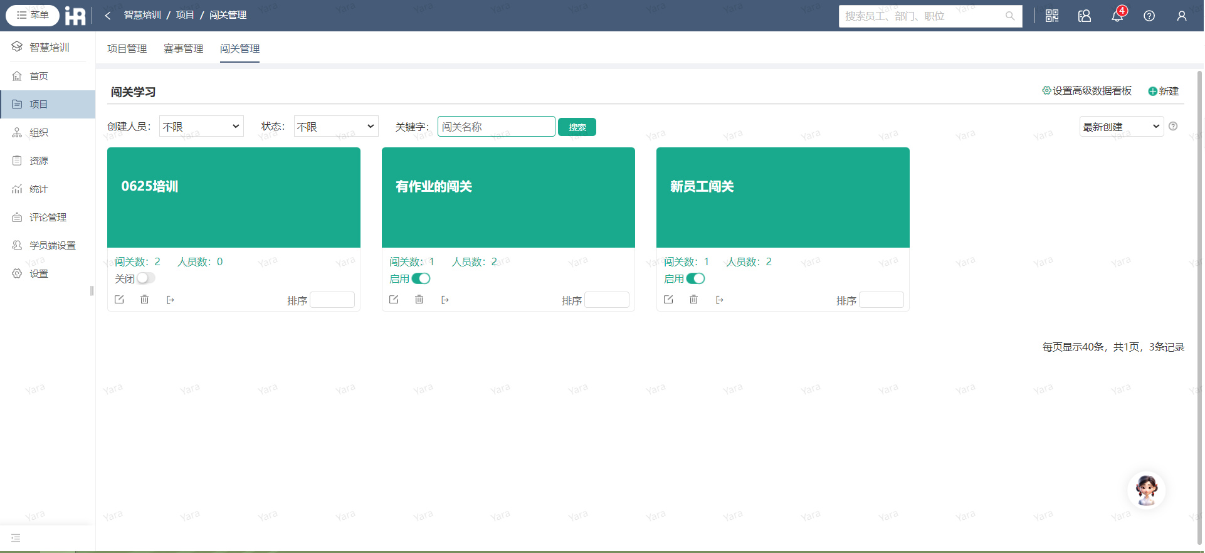Click the QR code icon in header
Viewport: 1205px width, 553px height.
1052,16
